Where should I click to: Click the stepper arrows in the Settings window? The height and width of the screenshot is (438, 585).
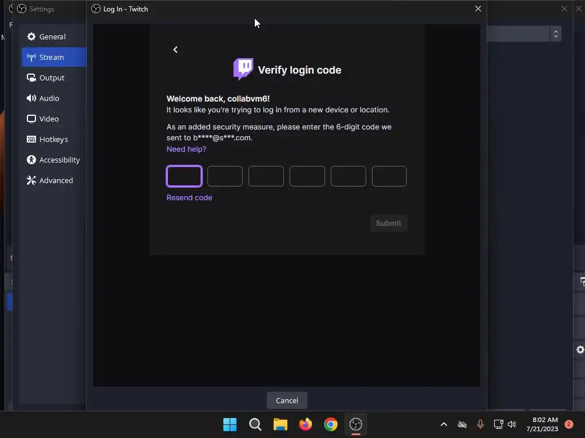555,34
